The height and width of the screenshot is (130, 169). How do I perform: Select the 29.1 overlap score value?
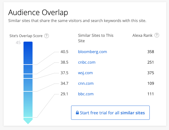(x=64, y=94)
